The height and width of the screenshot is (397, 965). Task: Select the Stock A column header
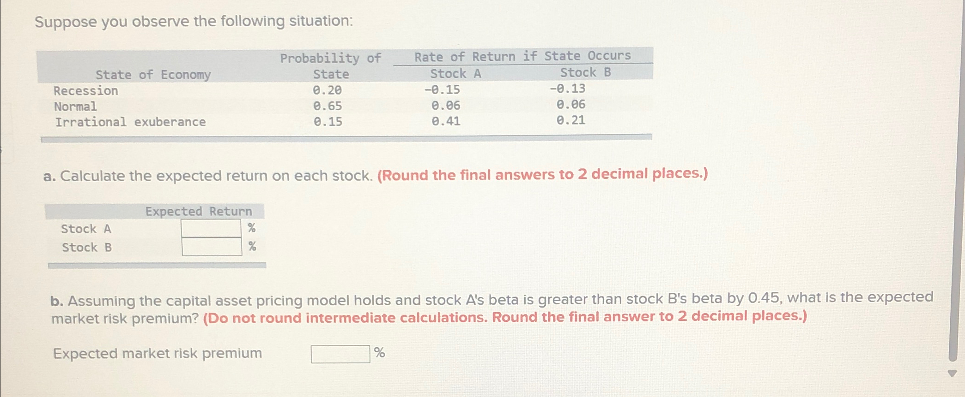[x=455, y=73]
